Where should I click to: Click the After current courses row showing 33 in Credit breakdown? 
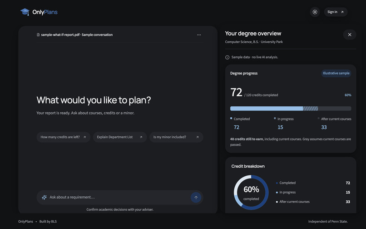click(313, 202)
